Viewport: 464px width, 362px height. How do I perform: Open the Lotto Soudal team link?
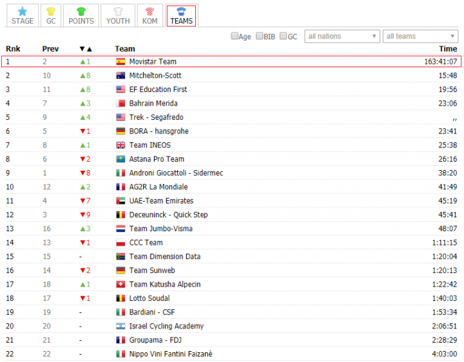[150, 298]
